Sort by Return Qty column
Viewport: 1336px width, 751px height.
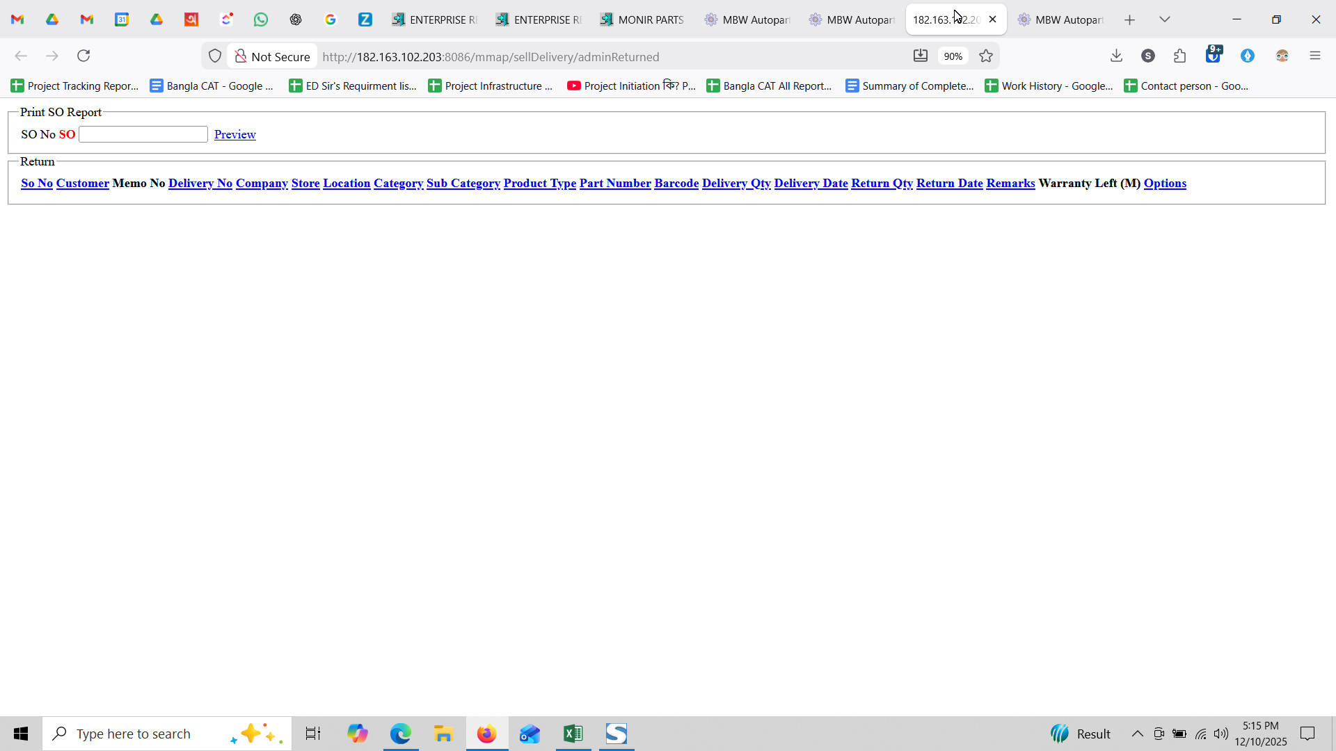click(x=882, y=183)
